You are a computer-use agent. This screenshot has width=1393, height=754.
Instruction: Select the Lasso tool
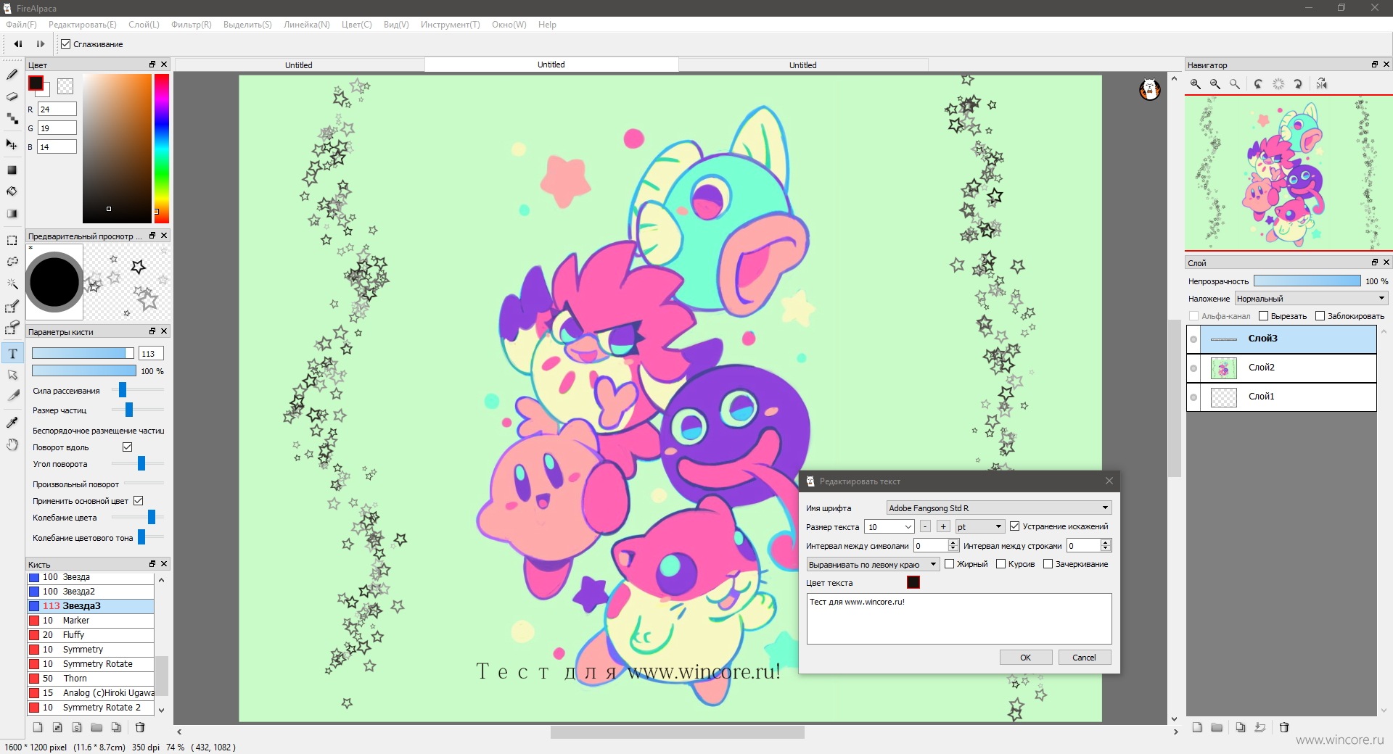click(12, 262)
